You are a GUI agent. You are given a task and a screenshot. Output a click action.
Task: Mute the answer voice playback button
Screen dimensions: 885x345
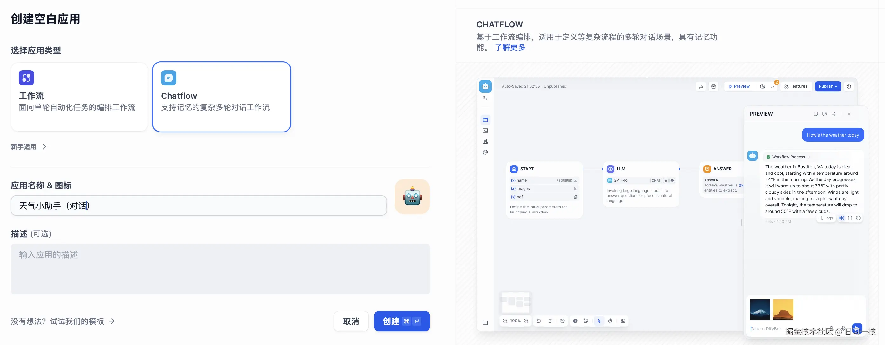coord(842,218)
